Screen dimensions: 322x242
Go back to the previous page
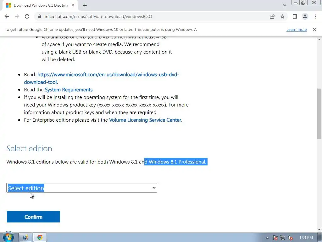7,16
